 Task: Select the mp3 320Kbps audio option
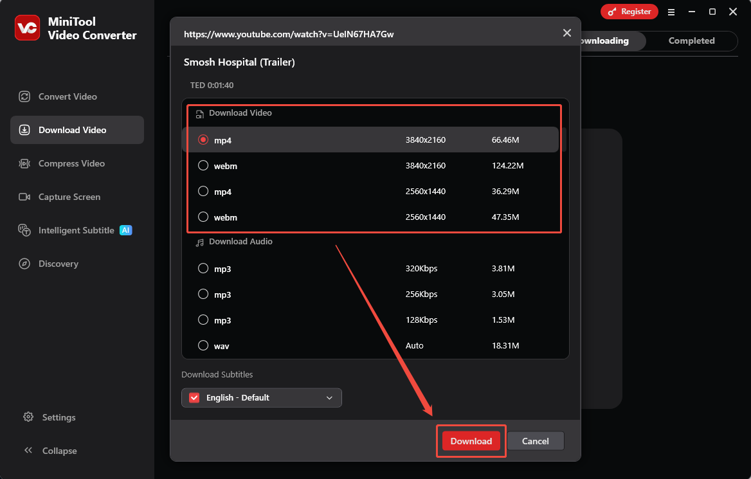pos(203,268)
